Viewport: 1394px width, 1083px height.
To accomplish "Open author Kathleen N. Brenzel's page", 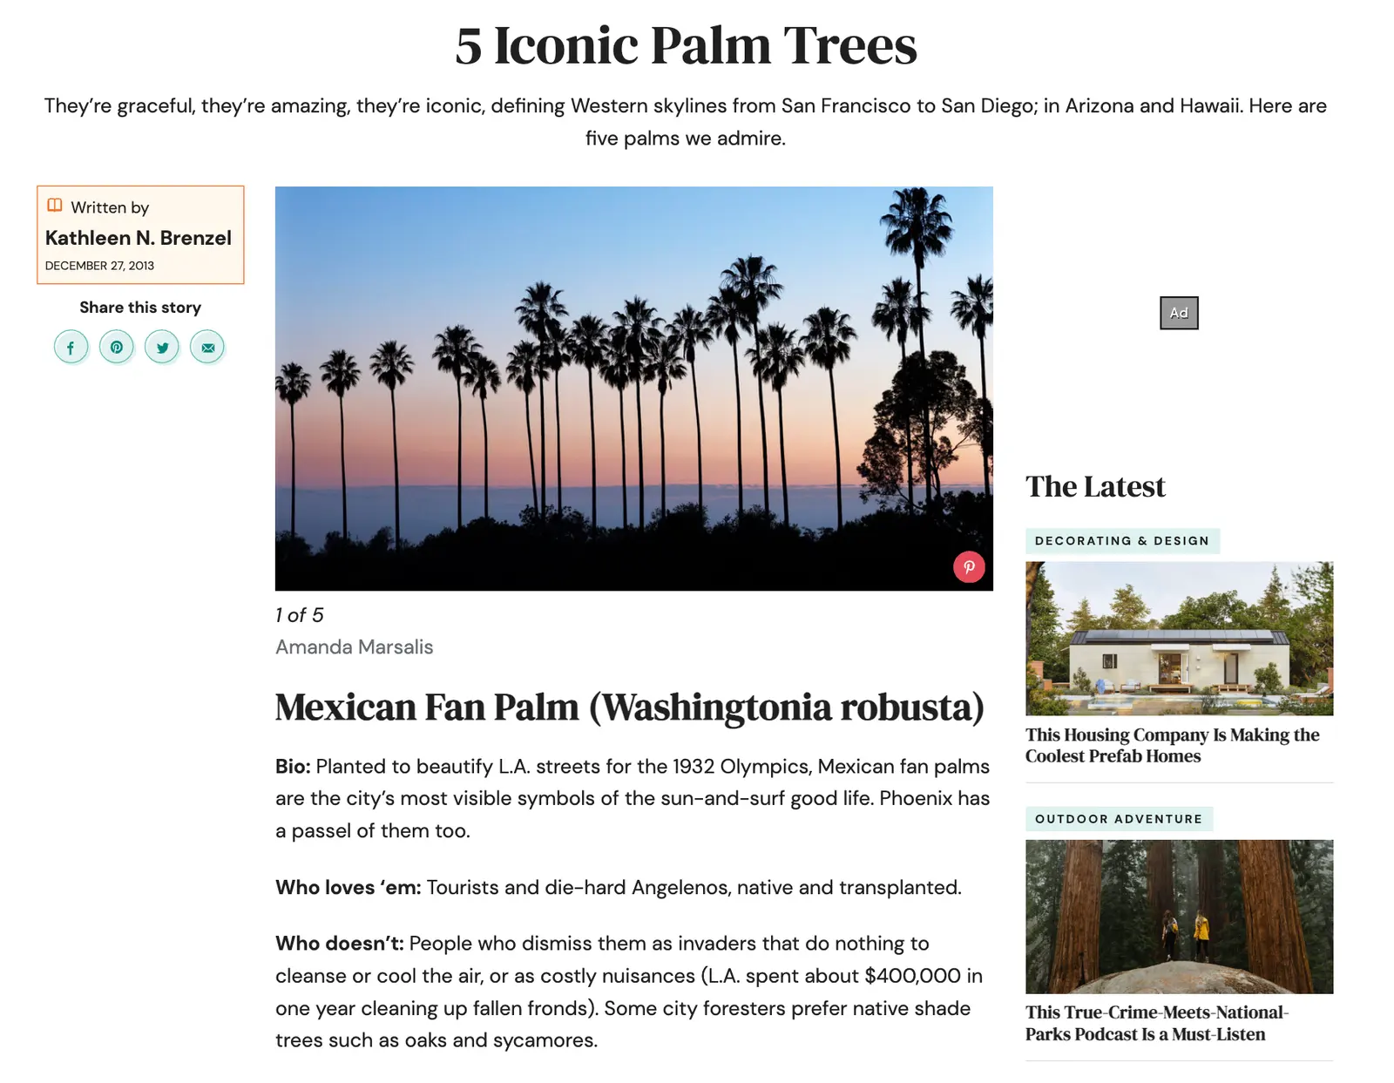I will 139,238.
